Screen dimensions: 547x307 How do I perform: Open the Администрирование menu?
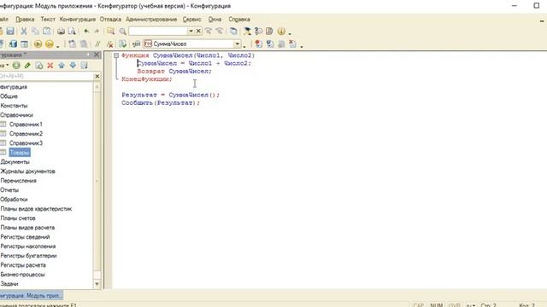click(x=151, y=20)
